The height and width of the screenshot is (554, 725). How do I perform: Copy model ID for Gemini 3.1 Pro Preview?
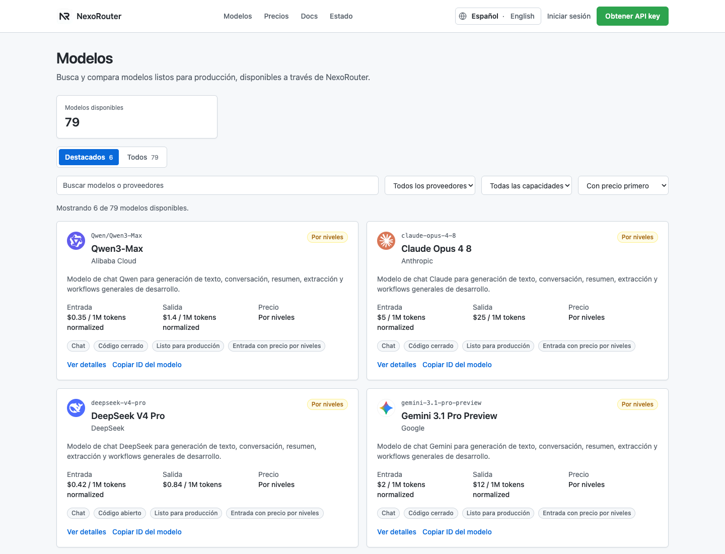(x=457, y=532)
